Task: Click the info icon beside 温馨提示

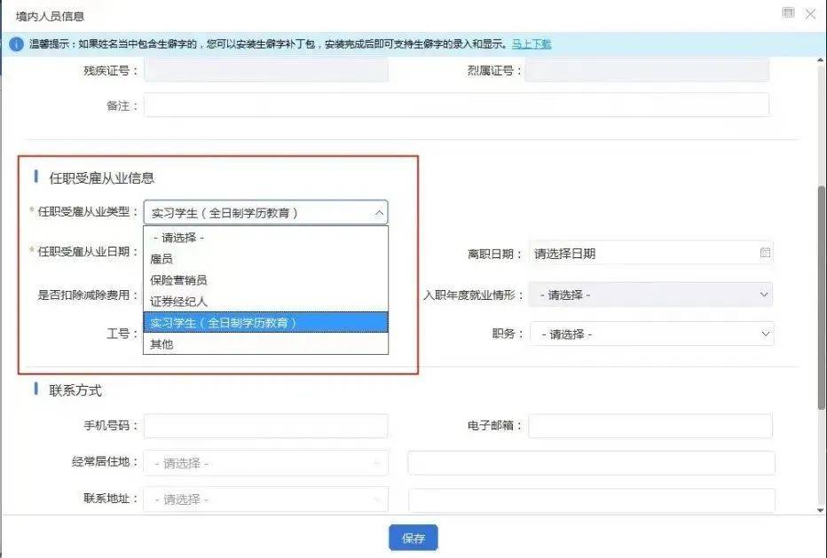Action: 16,44
